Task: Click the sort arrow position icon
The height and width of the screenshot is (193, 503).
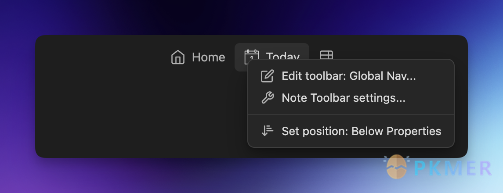Action: 267,131
